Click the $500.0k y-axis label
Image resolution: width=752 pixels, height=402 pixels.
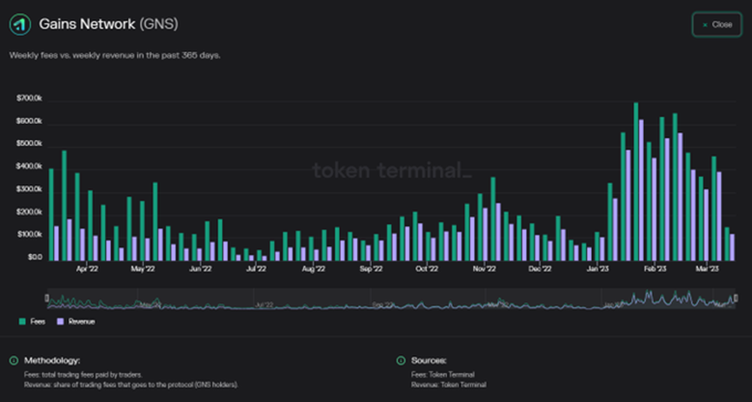[x=29, y=144]
